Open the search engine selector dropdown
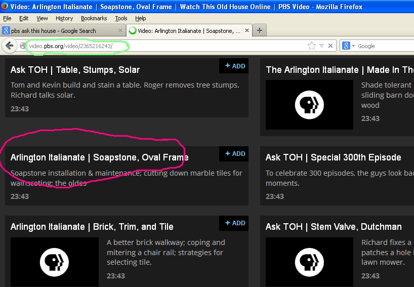Image resolution: width=414 pixels, height=287 pixels. pos(348,46)
